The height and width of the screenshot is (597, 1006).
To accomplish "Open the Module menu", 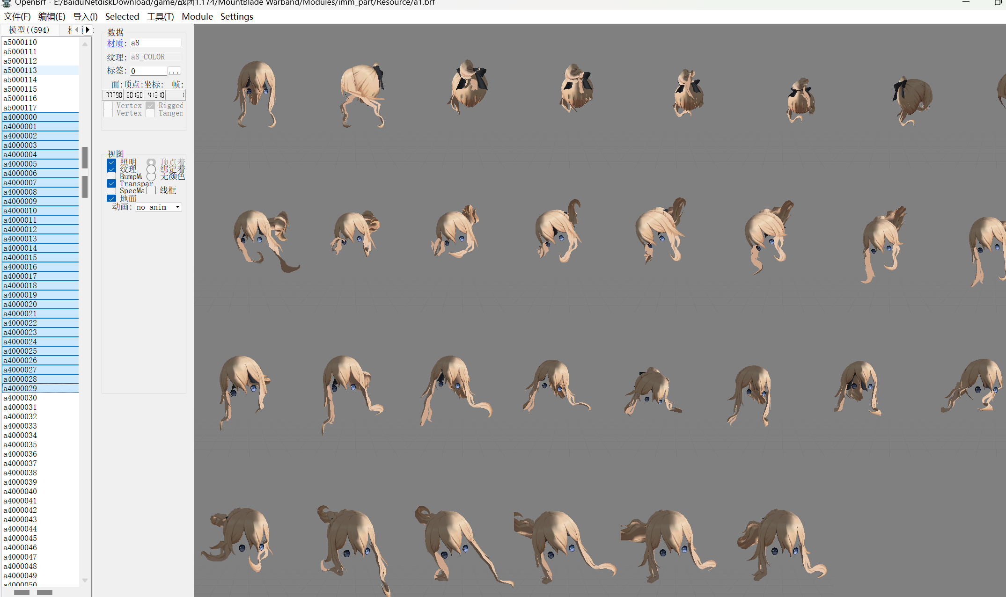I will [197, 16].
